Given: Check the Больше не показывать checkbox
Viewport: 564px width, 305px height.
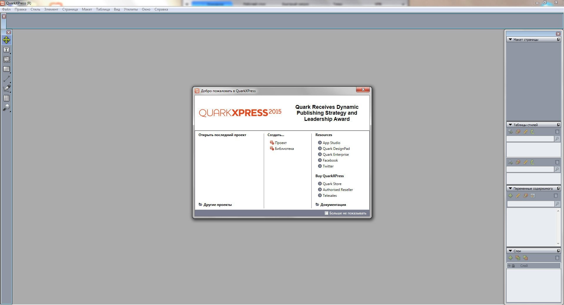Looking at the screenshot, I should tap(326, 213).
